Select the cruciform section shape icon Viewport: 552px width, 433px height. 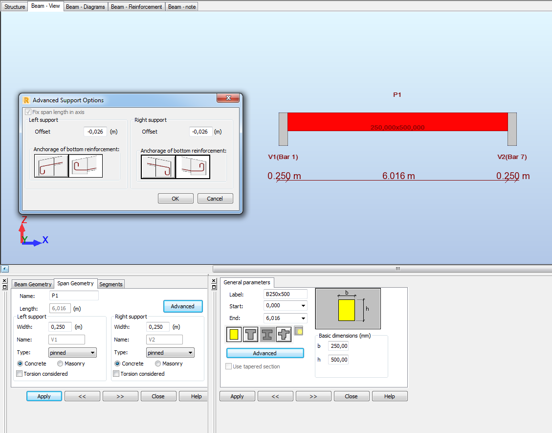(284, 334)
